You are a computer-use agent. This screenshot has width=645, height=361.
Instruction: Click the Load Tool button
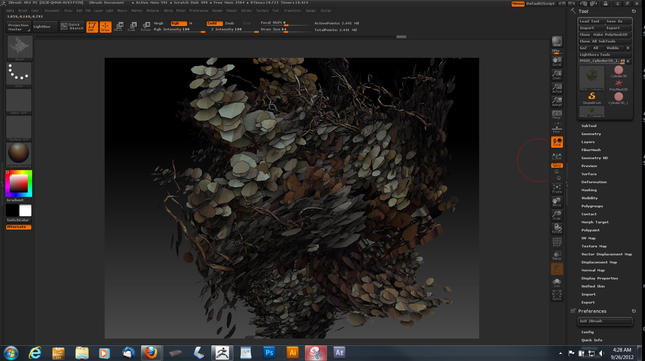[592, 21]
